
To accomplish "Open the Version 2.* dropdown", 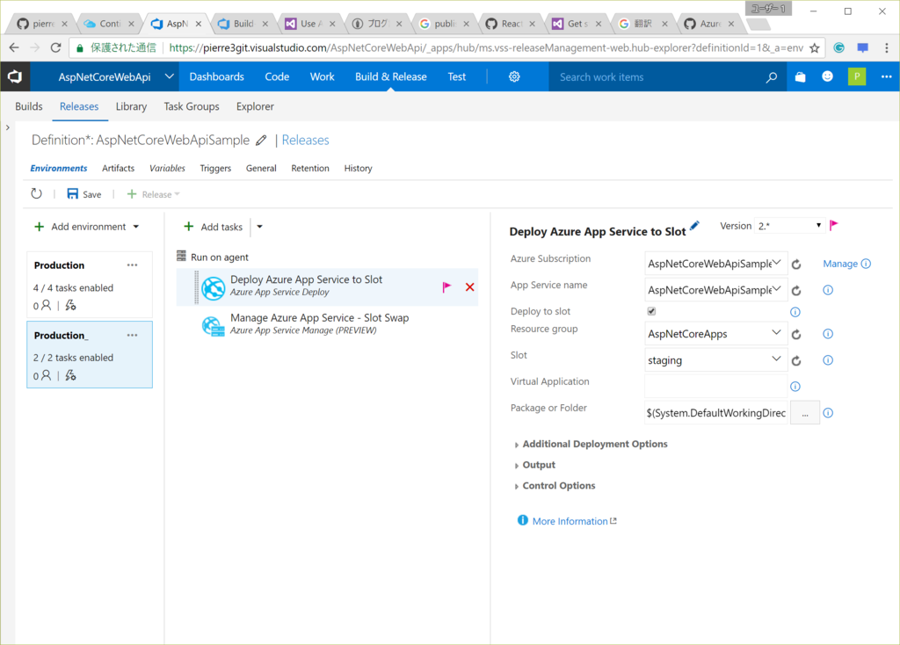I will click(789, 226).
